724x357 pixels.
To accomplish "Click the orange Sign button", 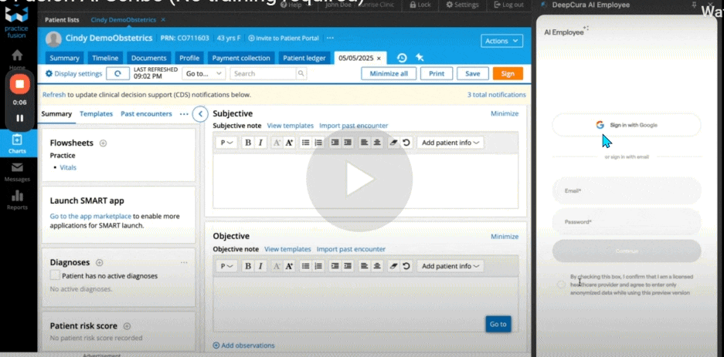I will click(508, 74).
